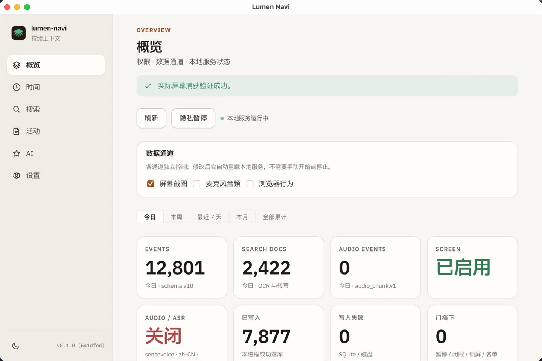Image resolution: width=542 pixels, height=361 pixels.
Task: Click the 各通道独立控制 description text
Action: [239, 167]
